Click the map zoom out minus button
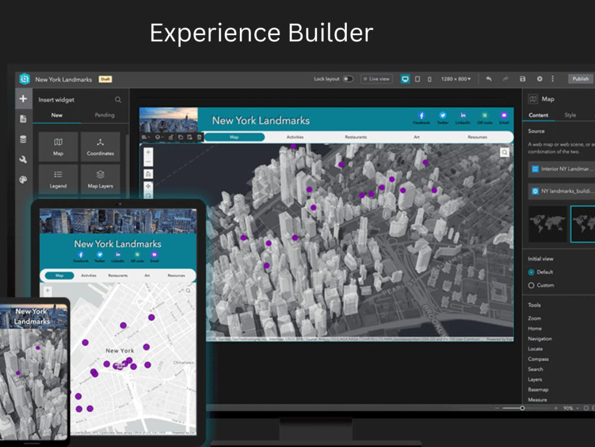The image size is (595, 447). (148, 162)
